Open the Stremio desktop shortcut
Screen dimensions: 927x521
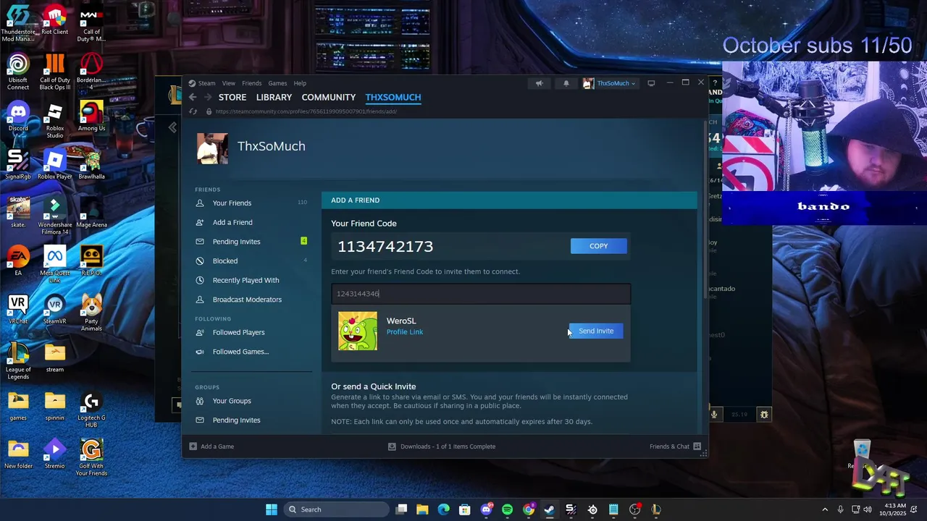click(x=54, y=454)
